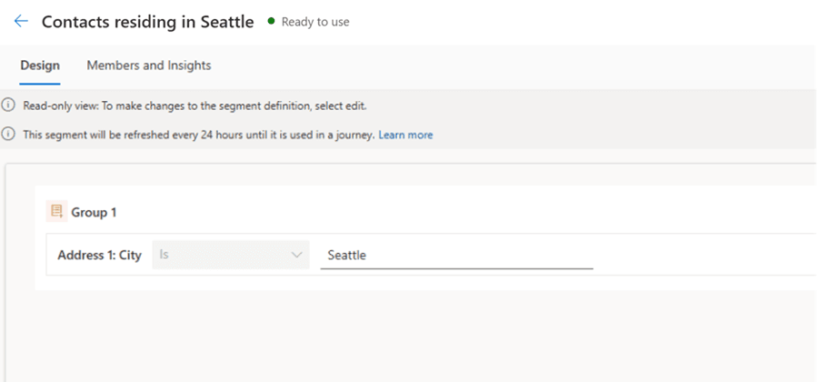This screenshot has height=382, width=818.
Task: Click the blank canvas below Group 1
Action: click(x=409, y=337)
